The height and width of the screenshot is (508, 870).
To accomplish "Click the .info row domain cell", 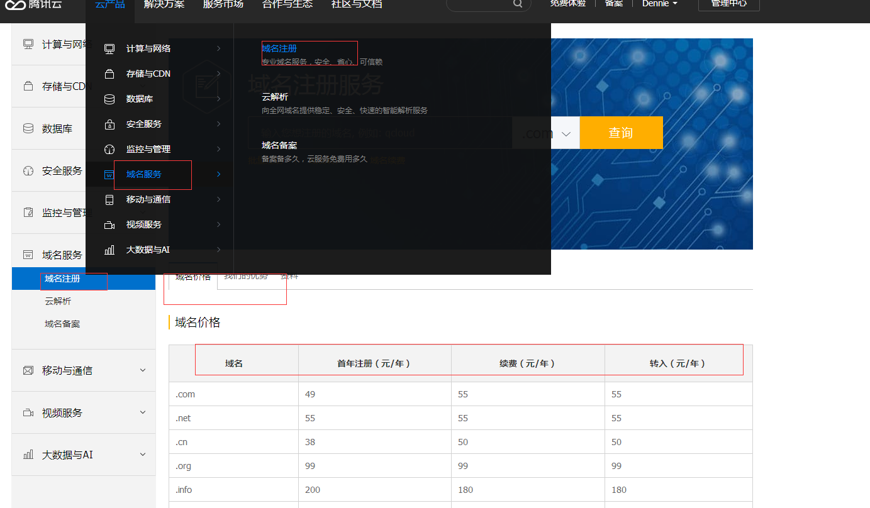I will [234, 490].
